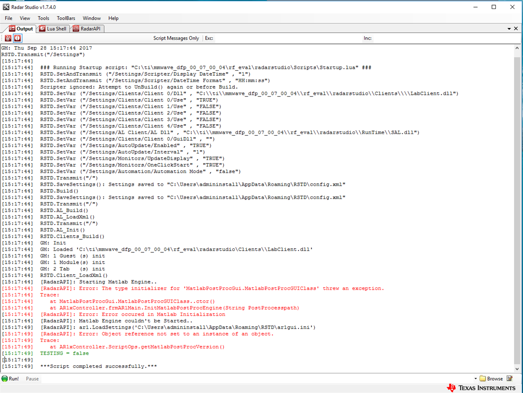Viewport: 523px width, 393px height.
Task: Open the Tools menu
Action: coord(43,18)
